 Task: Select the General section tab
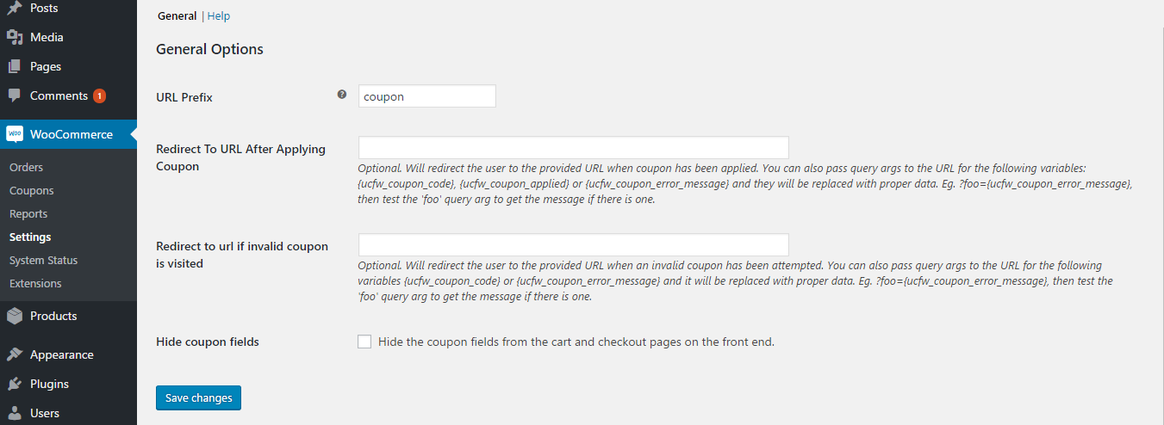pos(177,16)
